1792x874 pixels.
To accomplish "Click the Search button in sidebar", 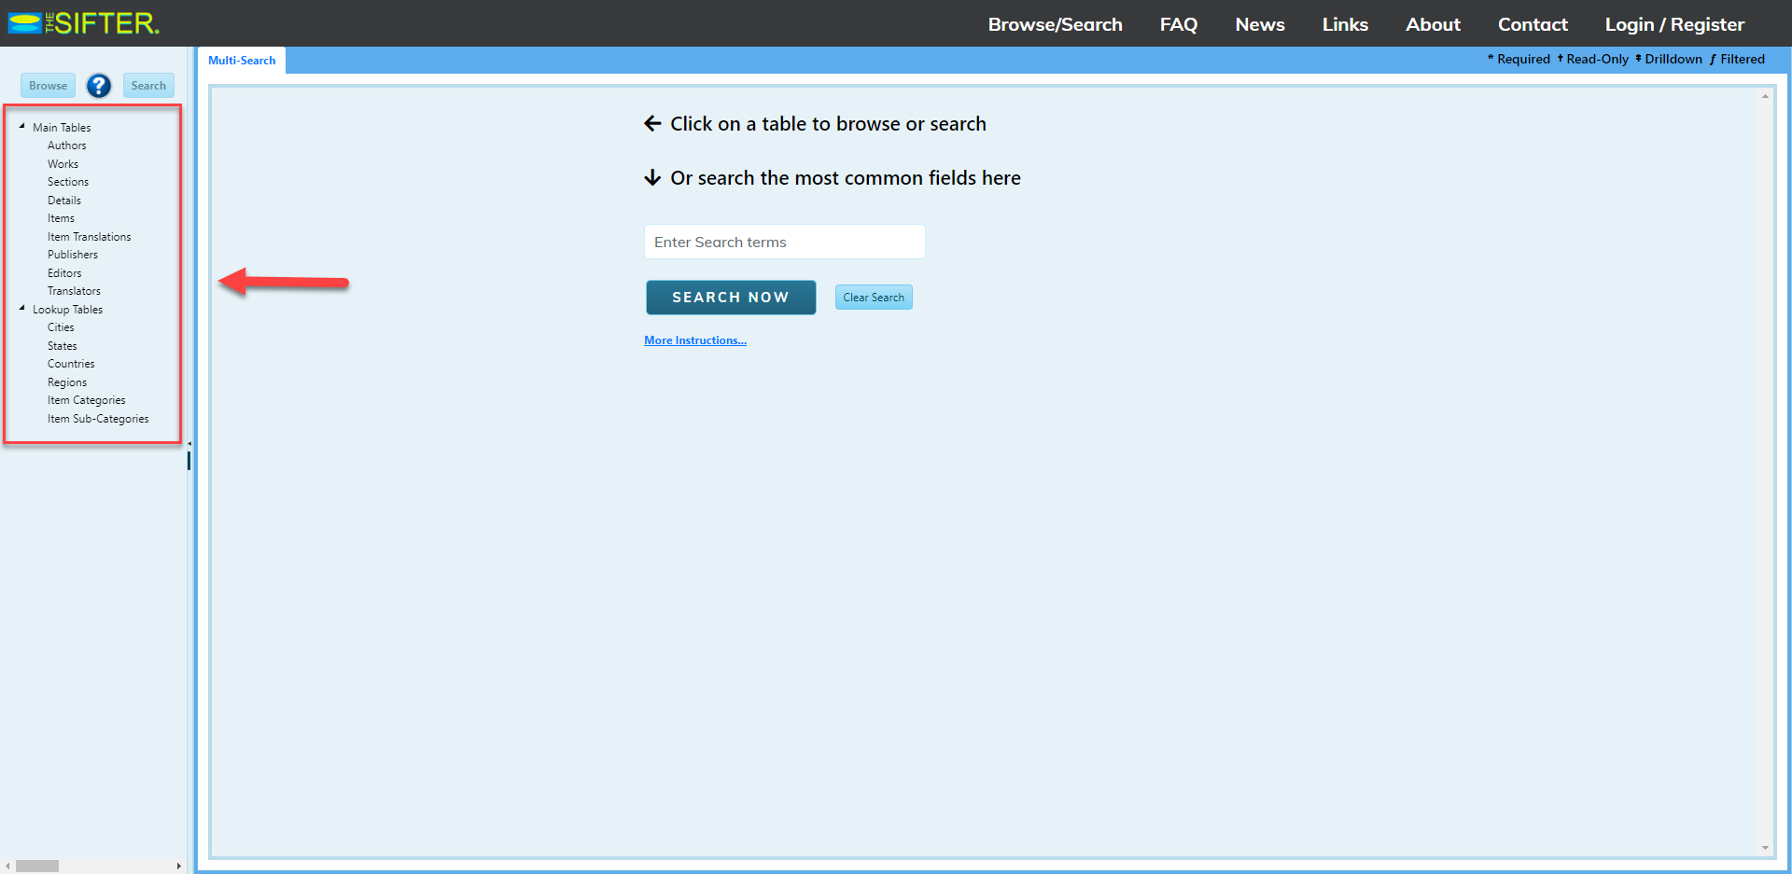I will [148, 86].
